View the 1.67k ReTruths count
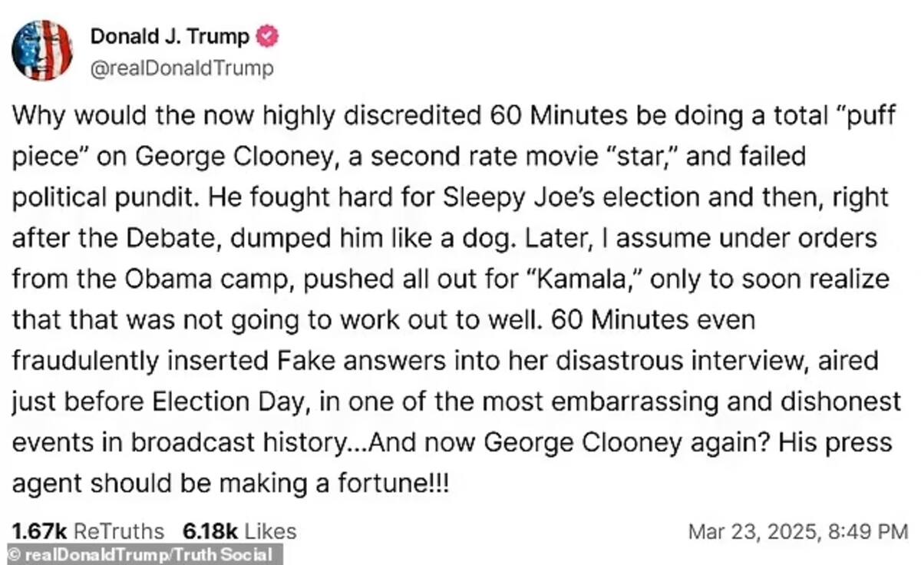 (x=88, y=531)
